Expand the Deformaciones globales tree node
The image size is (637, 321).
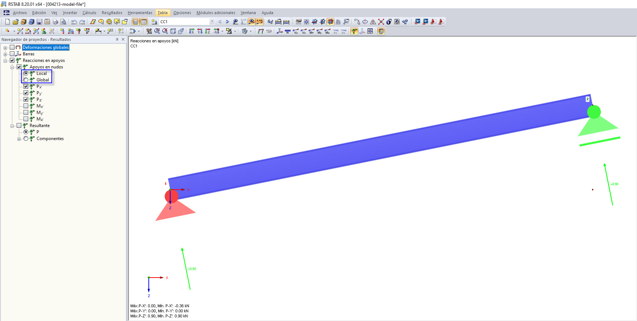coord(5,48)
